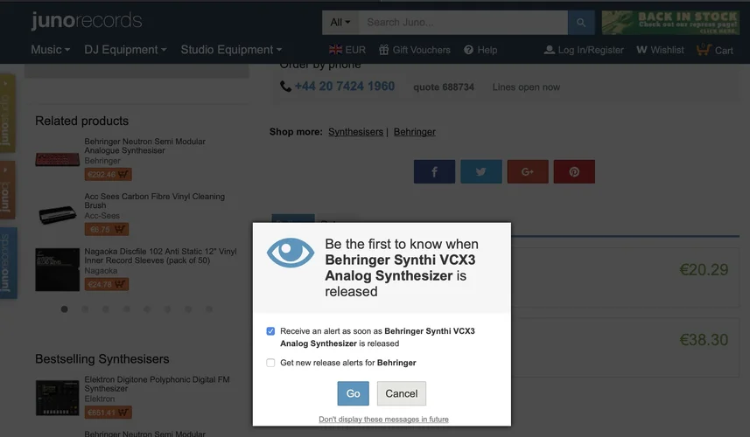Expand the Music menu
Viewport: 750px width, 437px height.
(50, 50)
